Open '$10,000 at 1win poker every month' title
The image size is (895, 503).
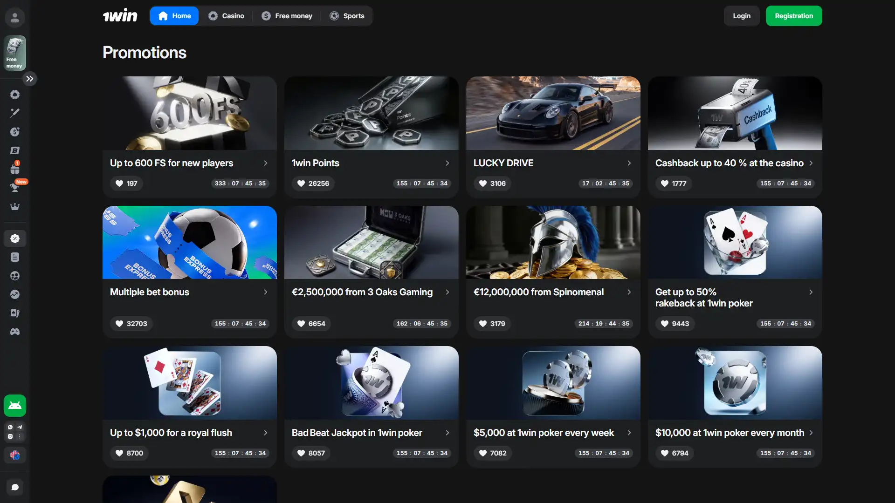(730, 433)
